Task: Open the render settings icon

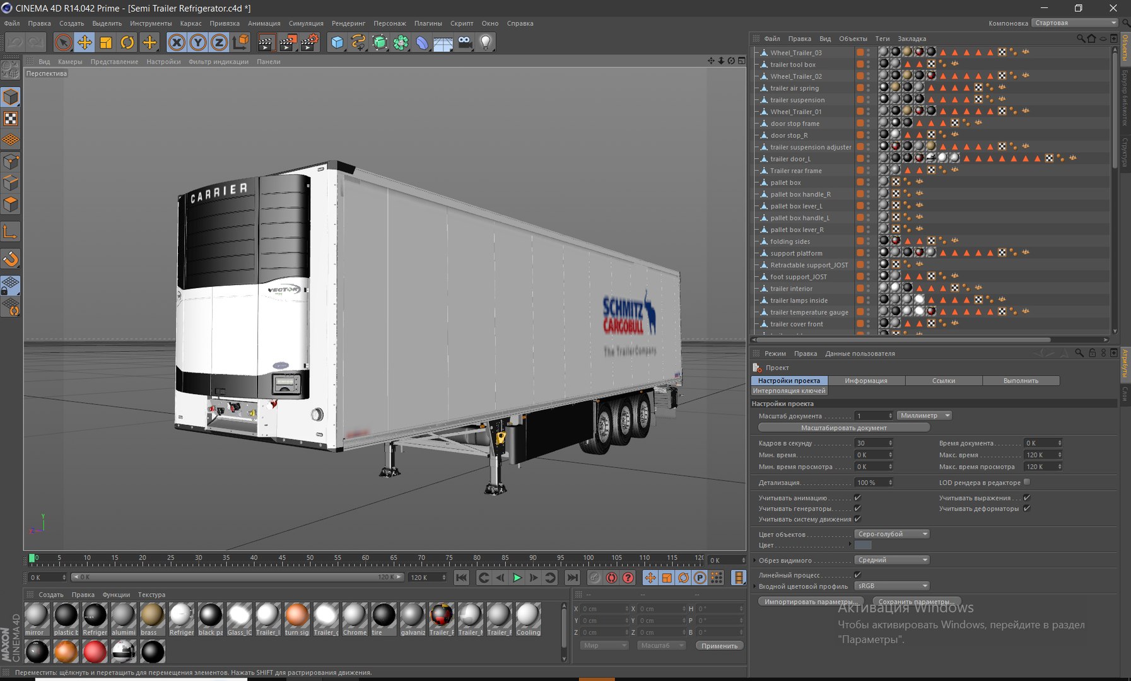Action: [310, 42]
